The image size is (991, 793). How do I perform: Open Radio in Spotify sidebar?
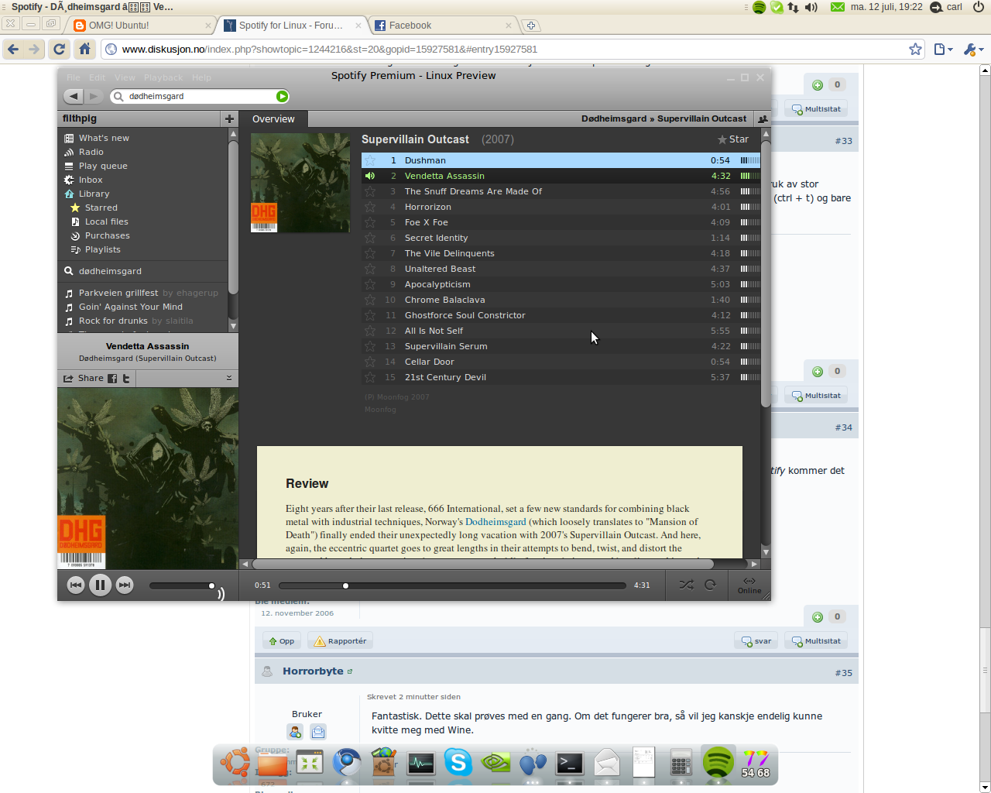click(x=91, y=152)
